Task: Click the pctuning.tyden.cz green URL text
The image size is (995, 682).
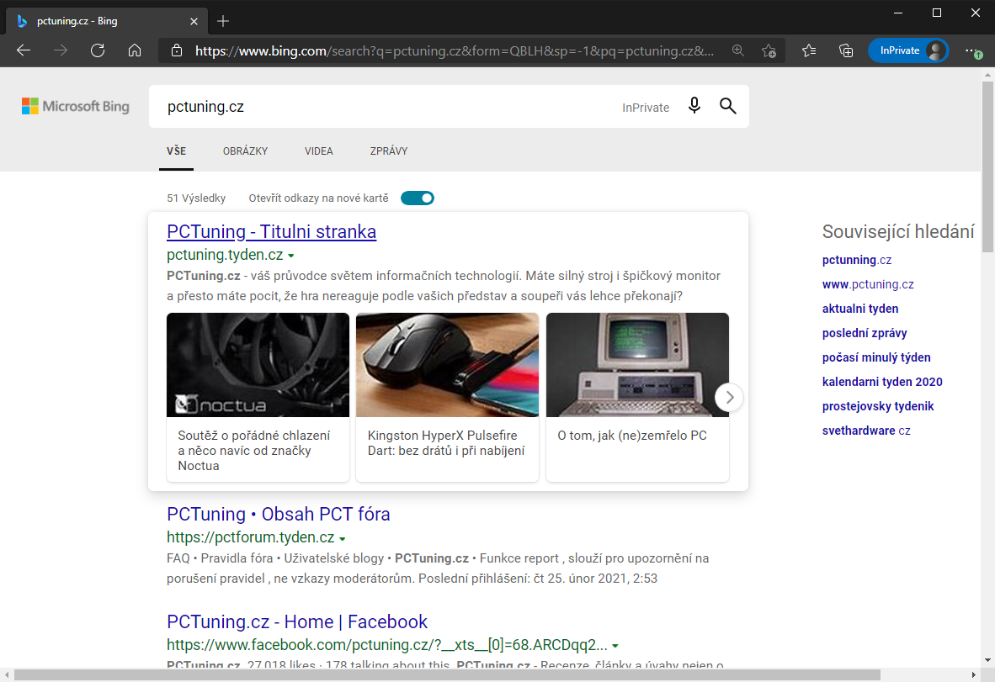Action: 225,255
